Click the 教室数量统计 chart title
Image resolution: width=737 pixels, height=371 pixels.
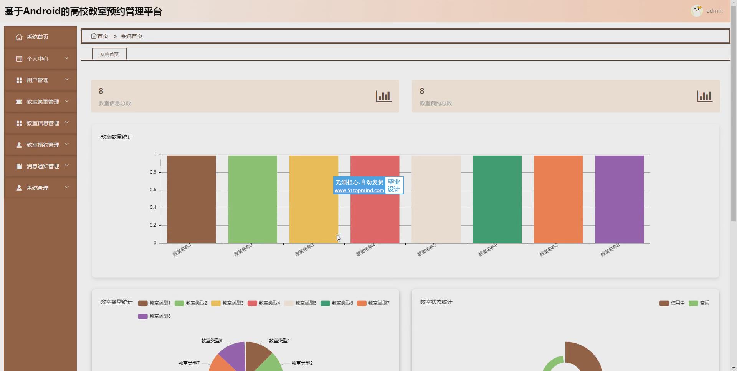117,137
